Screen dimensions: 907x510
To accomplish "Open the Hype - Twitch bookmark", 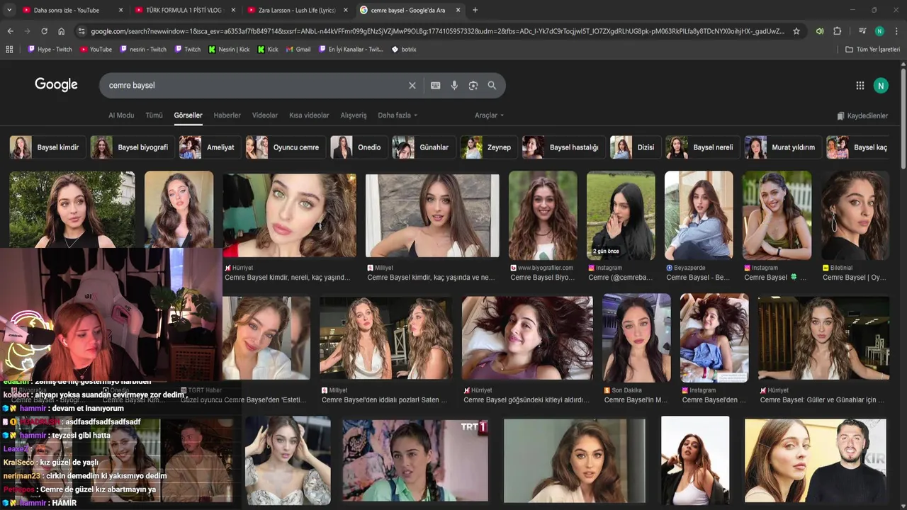I will pos(50,50).
